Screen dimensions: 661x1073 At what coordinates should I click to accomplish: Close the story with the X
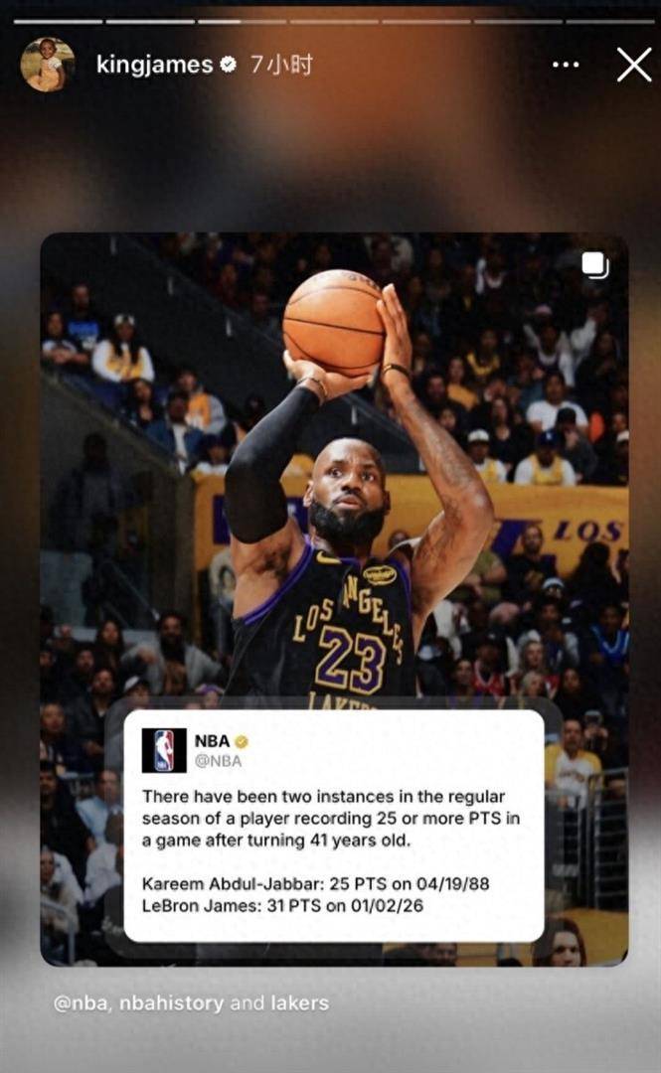click(634, 65)
